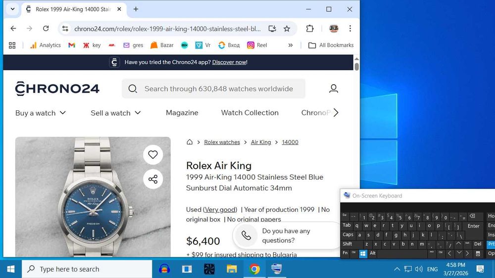Toggle Caps key on On-Screen Keyboard
495x278 pixels.
pyautogui.click(x=348, y=235)
